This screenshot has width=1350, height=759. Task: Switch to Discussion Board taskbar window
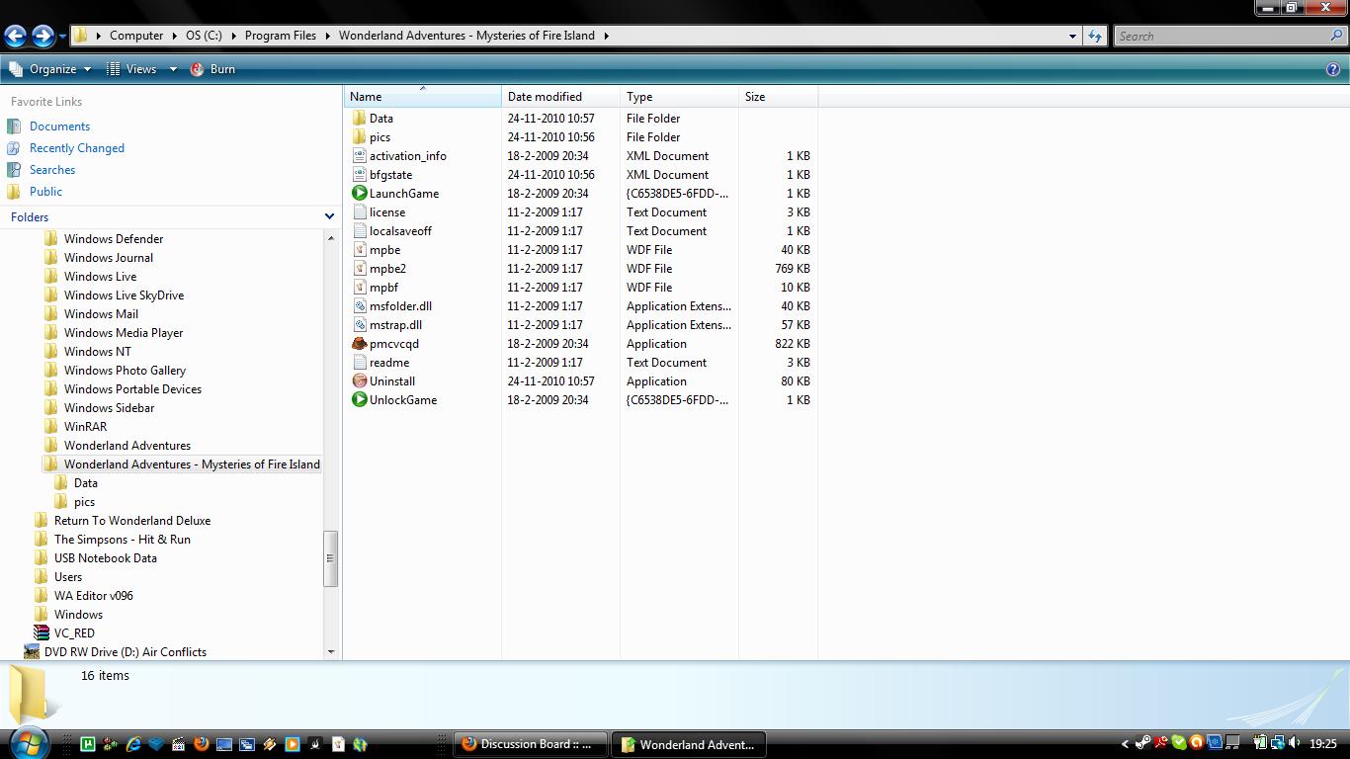tap(531, 745)
